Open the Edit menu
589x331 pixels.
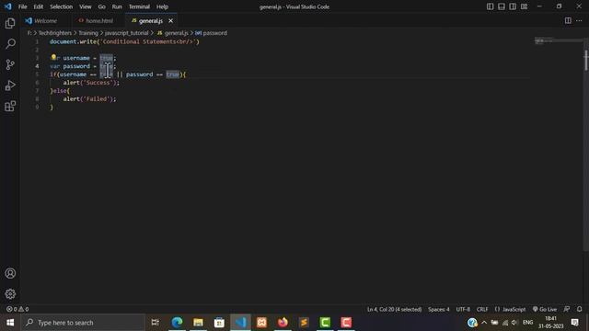[39, 6]
